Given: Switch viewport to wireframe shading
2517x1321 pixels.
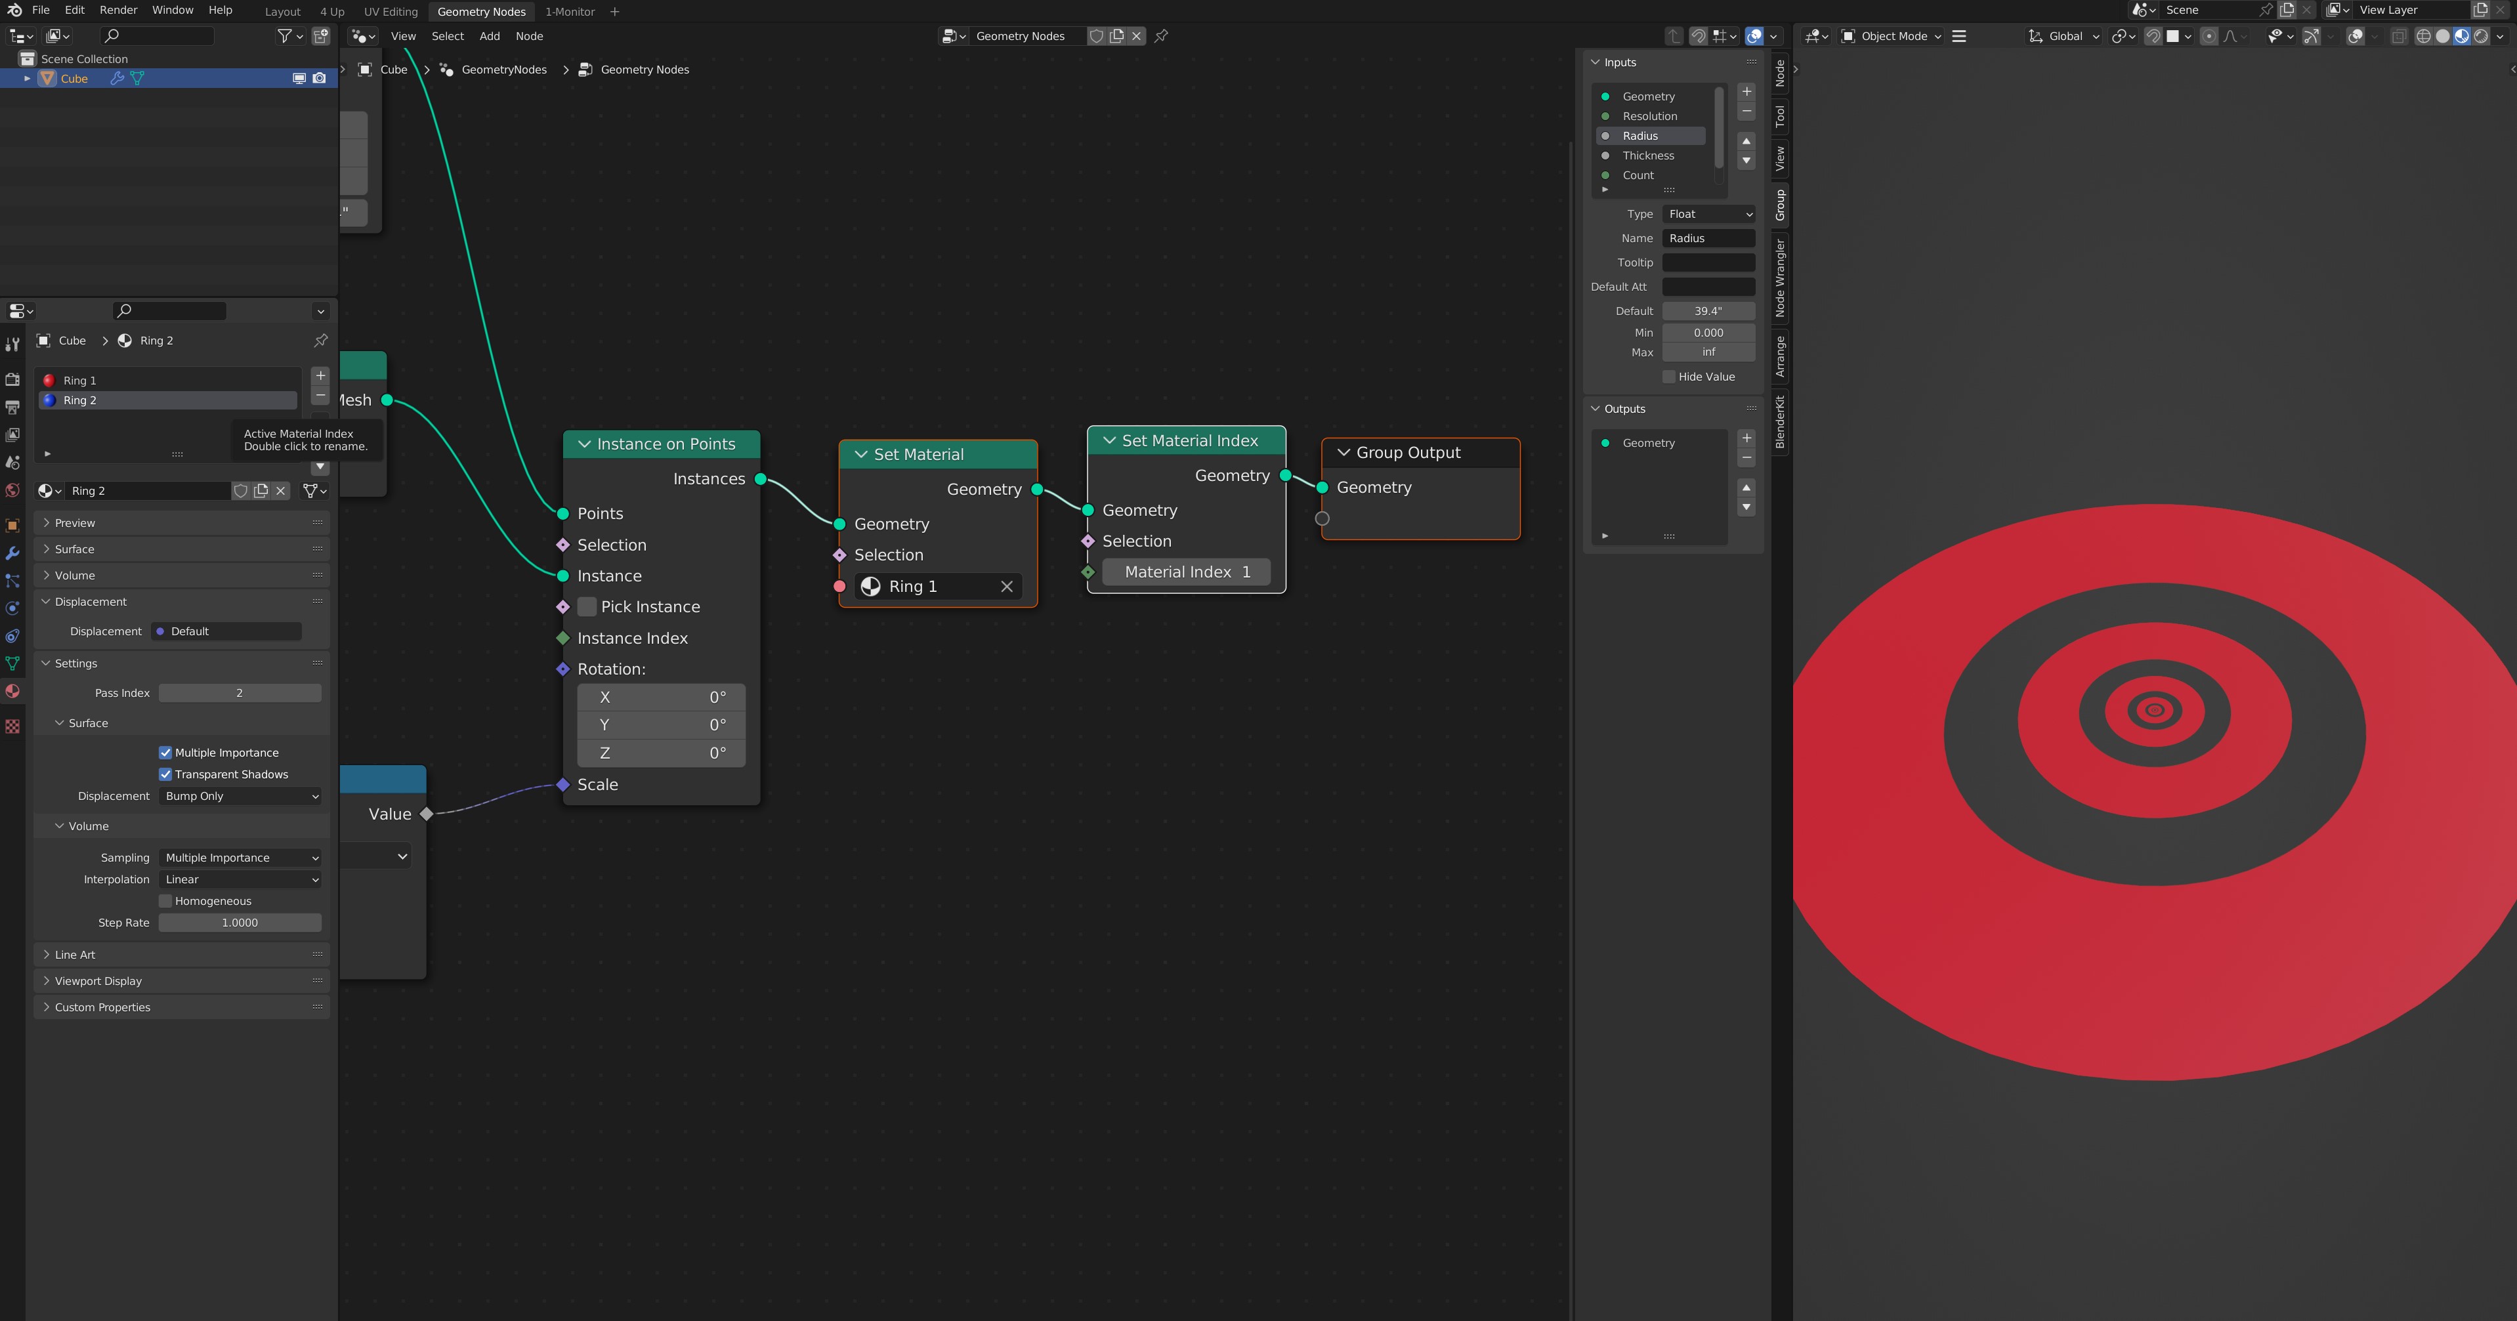Looking at the screenshot, I should (x=2424, y=36).
